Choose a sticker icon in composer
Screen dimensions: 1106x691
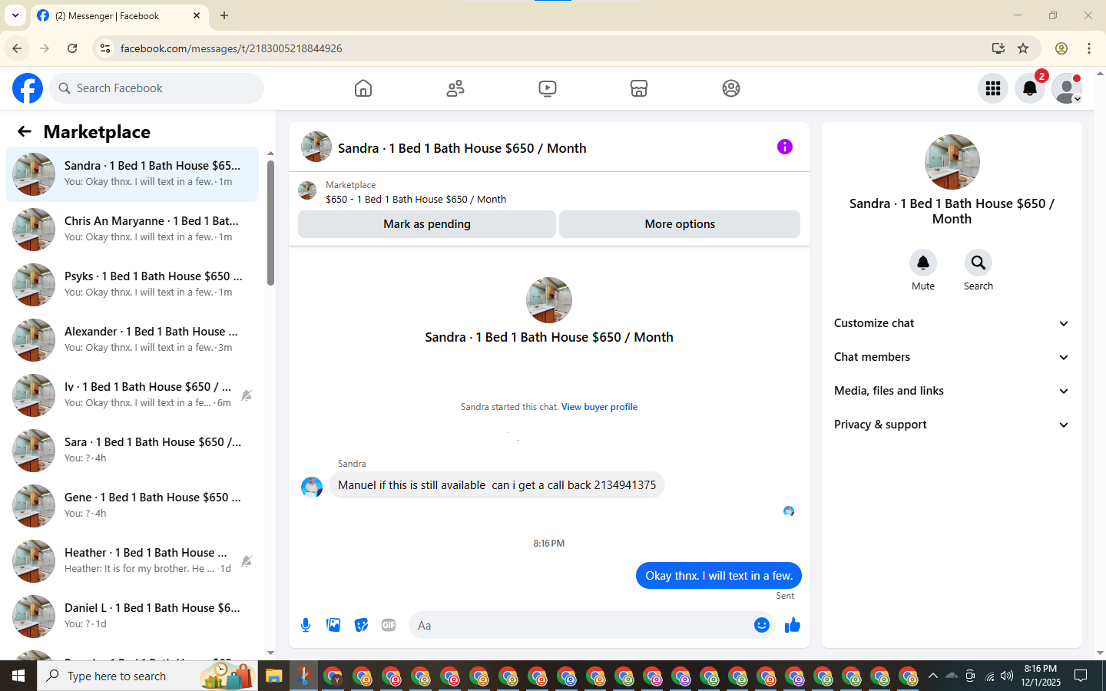pyautogui.click(x=361, y=625)
